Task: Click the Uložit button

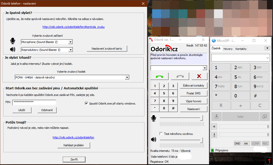Action: 22,110
